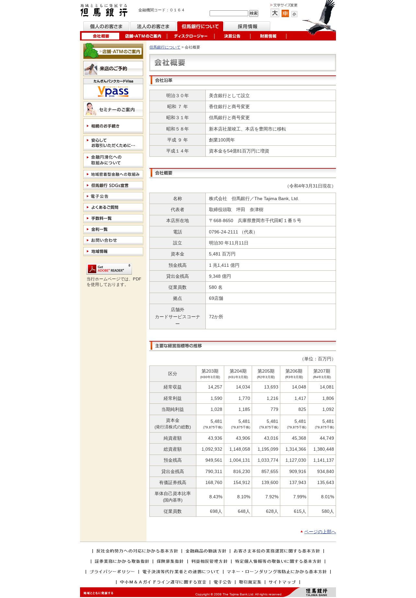The width and height of the screenshot is (416, 598).
Task: Click the footer Tajima Bank logo
Action: pyautogui.click(x=317, y=592)
